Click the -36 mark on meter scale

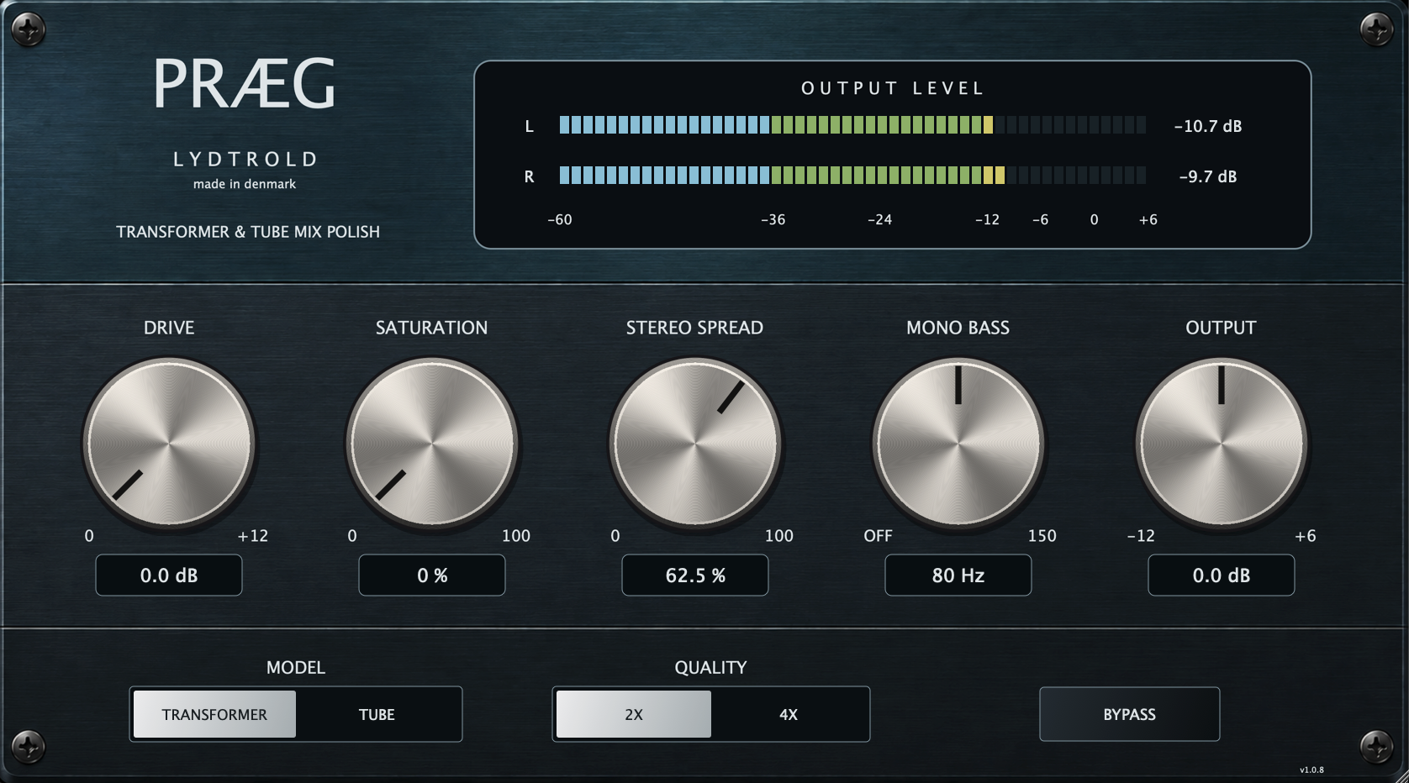tap(773, 219)
